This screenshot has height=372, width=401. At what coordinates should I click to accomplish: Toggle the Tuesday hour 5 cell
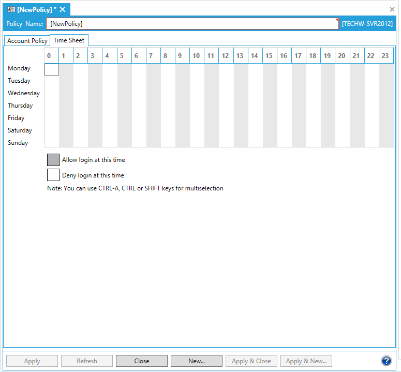tap(124, 81)
